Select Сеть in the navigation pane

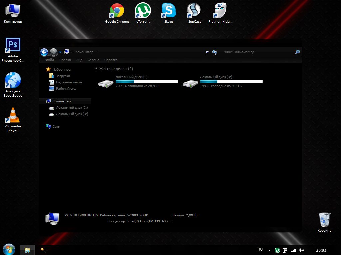(x=56, y=127)
